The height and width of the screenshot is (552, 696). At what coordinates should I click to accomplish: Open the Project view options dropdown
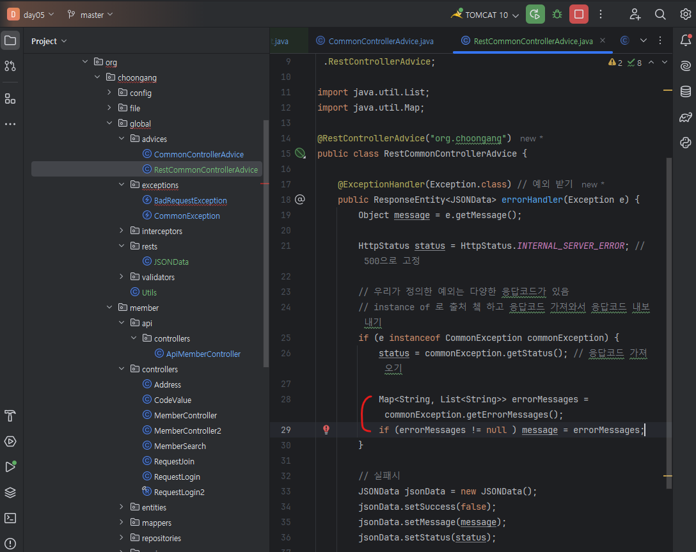49,42
